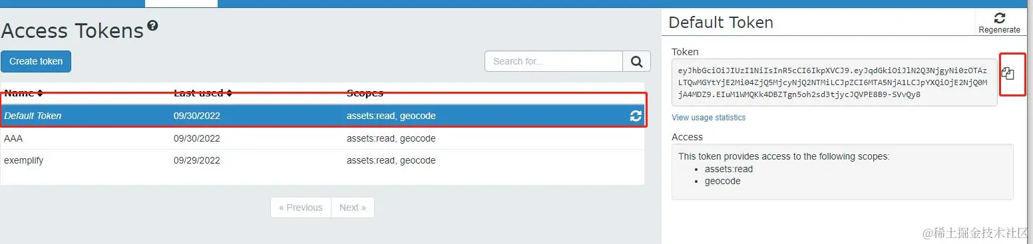1033x244 pixels.
Task: Click the Access scopes info box
Action: [843, 172]
